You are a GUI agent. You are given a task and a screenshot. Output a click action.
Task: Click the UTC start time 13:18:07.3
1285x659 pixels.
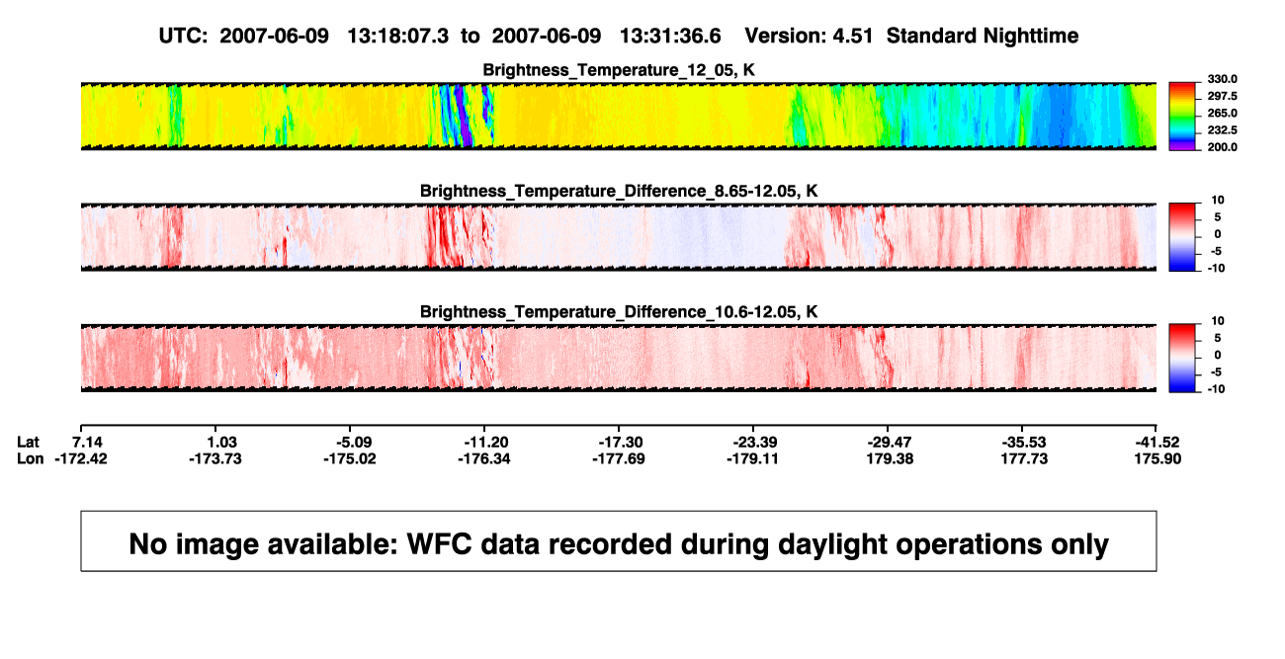click(398, 36)
